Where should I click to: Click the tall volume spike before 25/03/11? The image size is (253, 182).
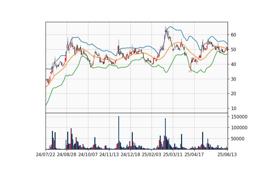tap(166, 134)
